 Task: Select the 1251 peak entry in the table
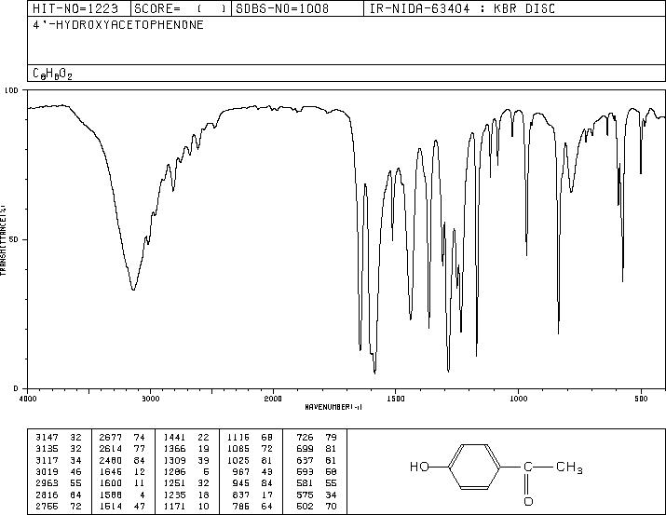[186, 483]
